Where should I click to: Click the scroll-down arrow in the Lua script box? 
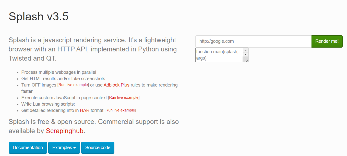(x=245, y=54)
